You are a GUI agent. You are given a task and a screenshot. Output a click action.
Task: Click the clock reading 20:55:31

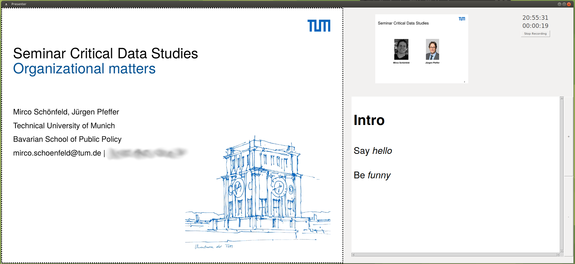click(x=535, y=18)
